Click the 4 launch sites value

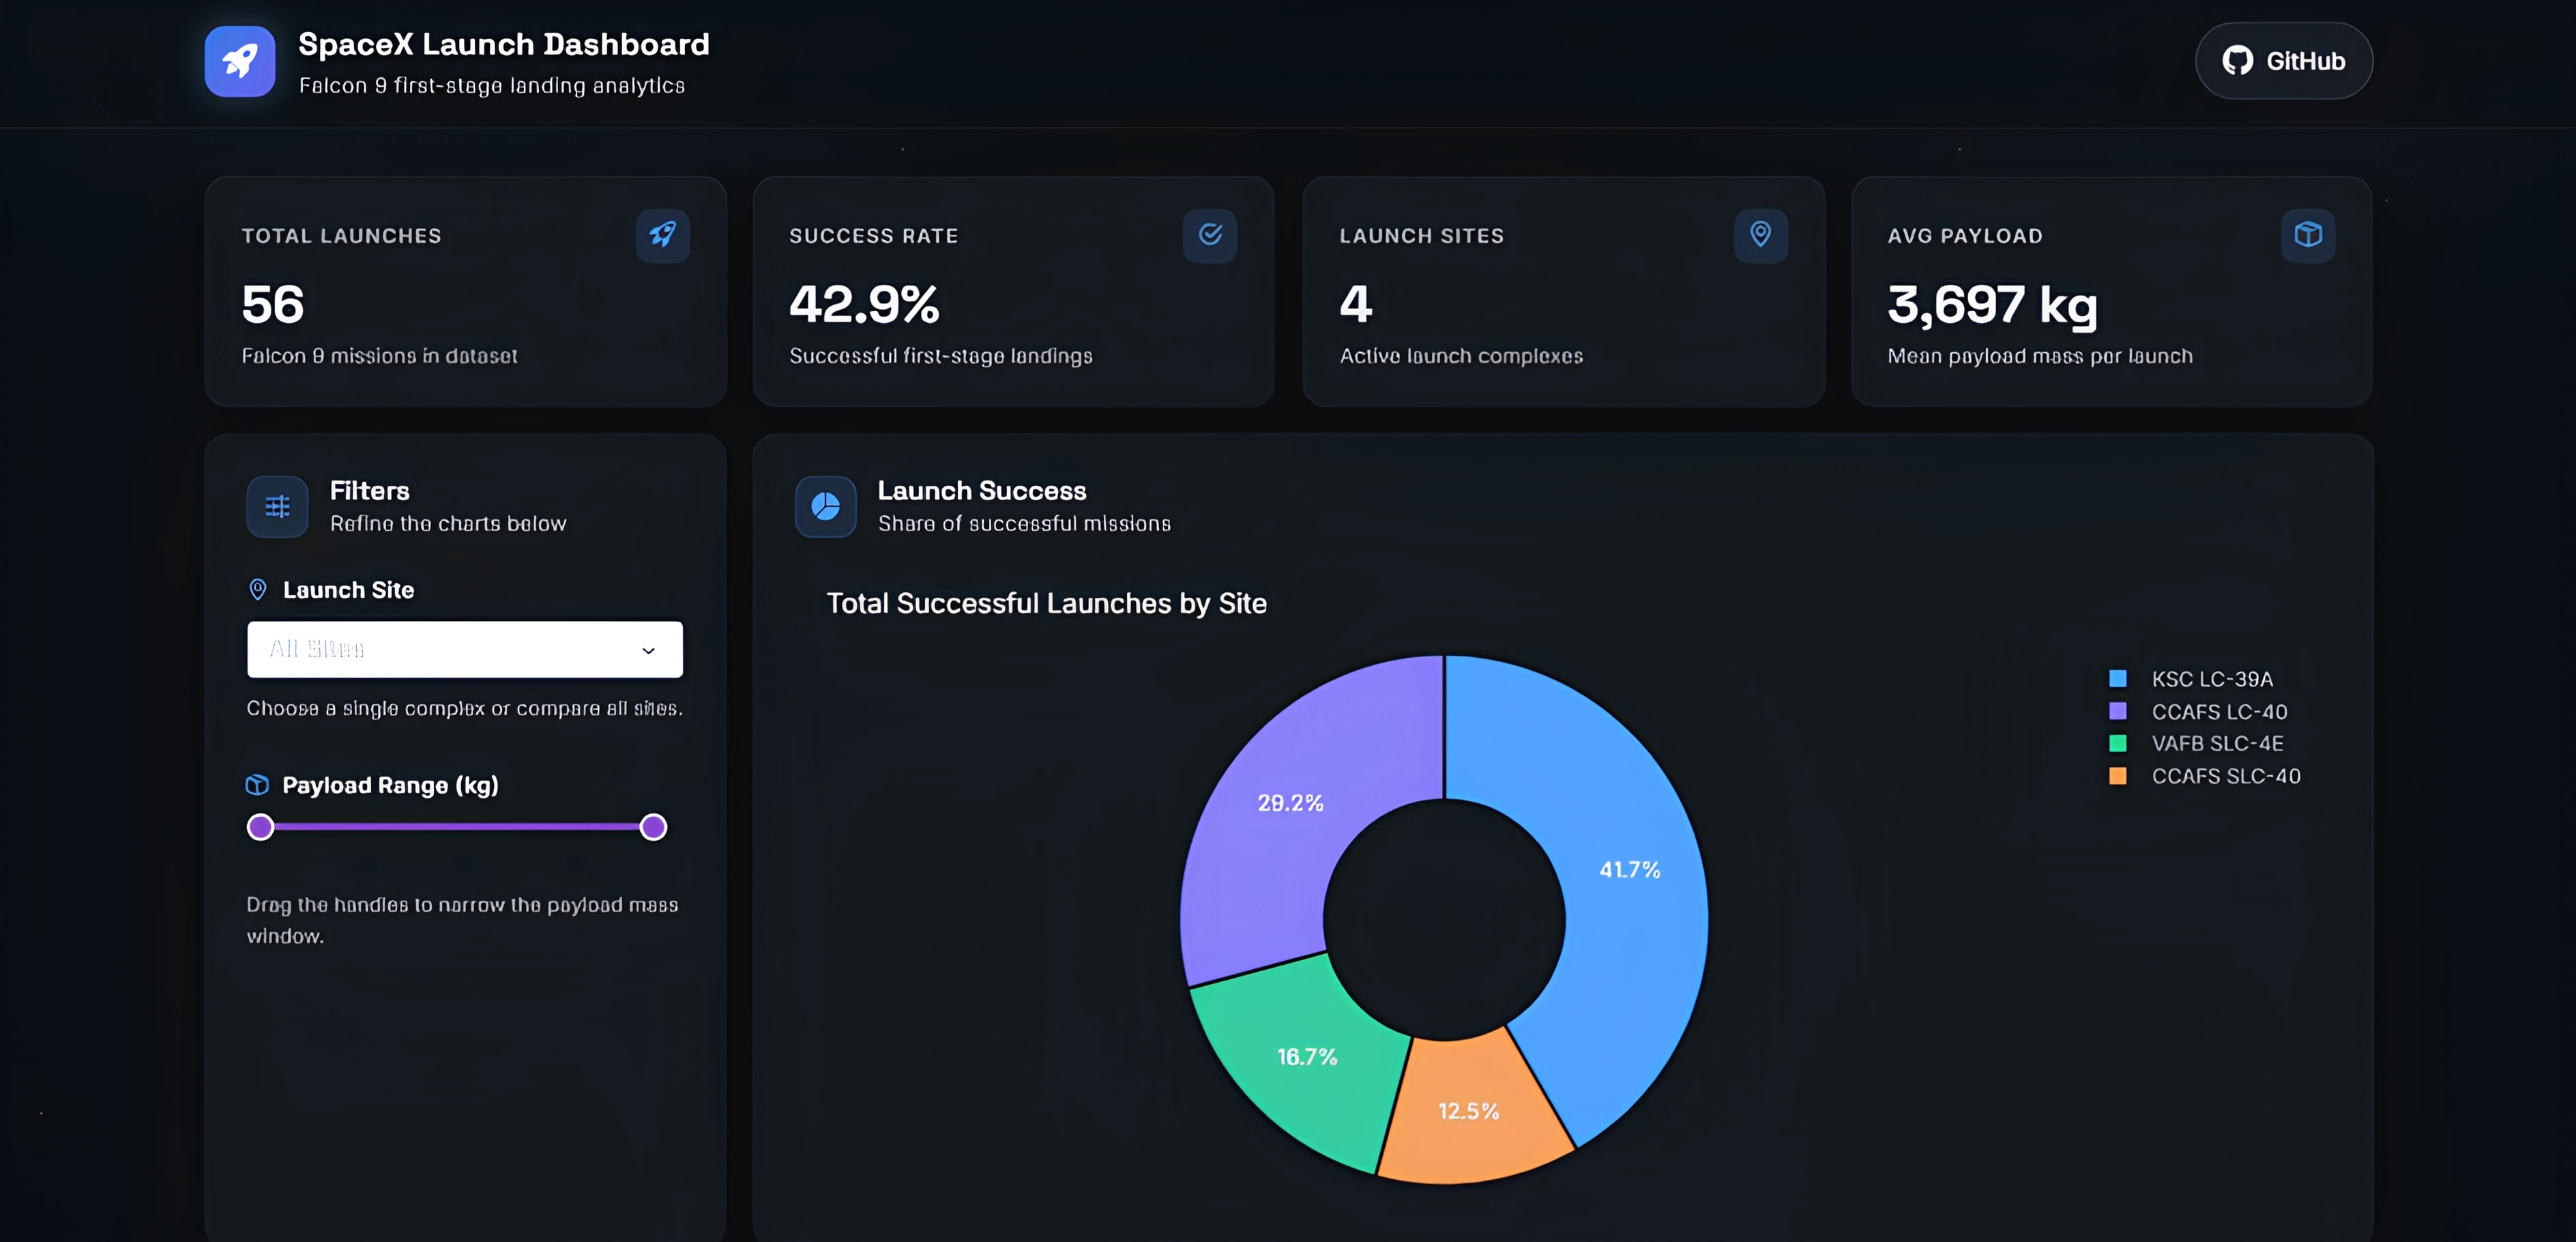pyautogui.click(x=1356, y=304)
